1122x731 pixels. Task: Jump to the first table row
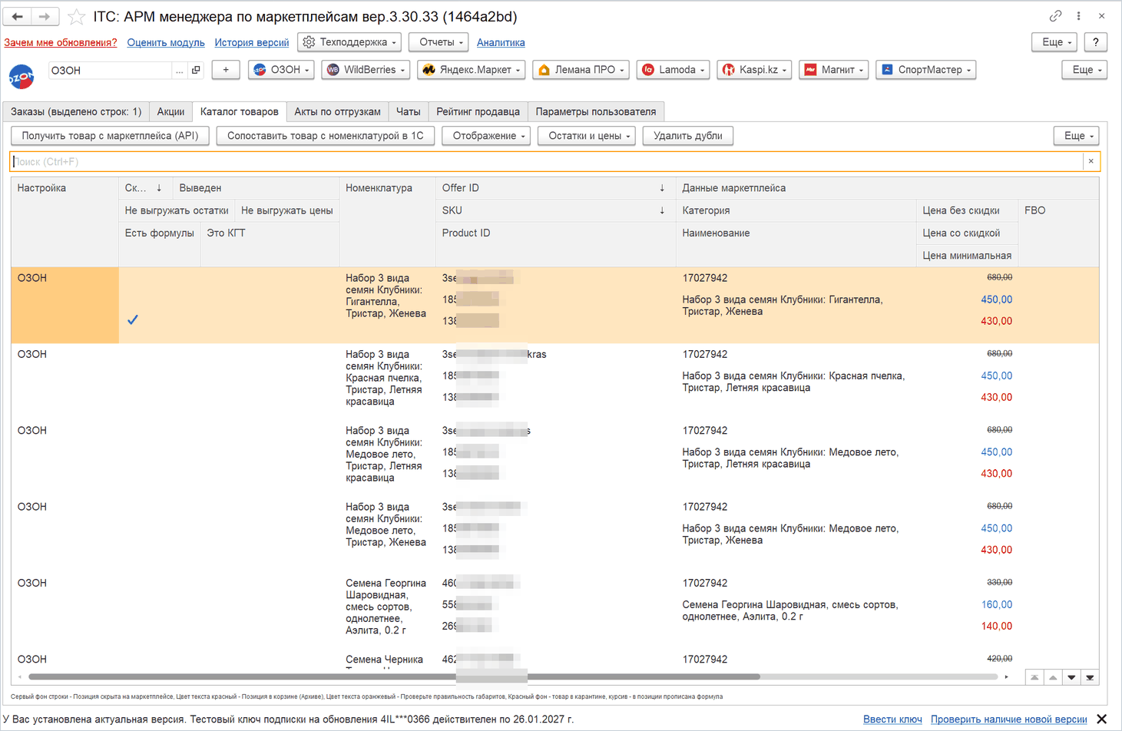point(1034,677)
